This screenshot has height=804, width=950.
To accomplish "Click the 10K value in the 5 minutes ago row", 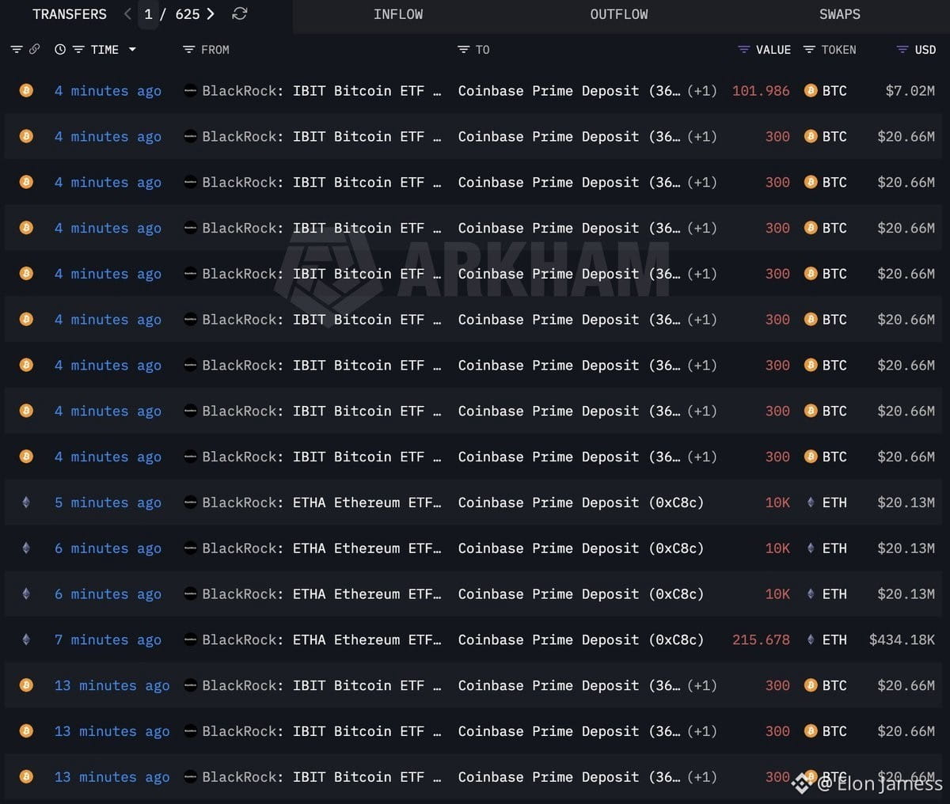I will click(777, 502).
